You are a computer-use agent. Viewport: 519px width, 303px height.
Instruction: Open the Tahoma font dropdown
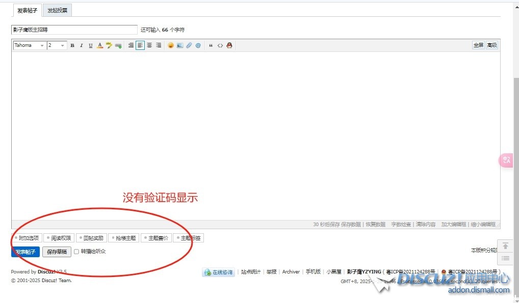(x=29, y=45)
